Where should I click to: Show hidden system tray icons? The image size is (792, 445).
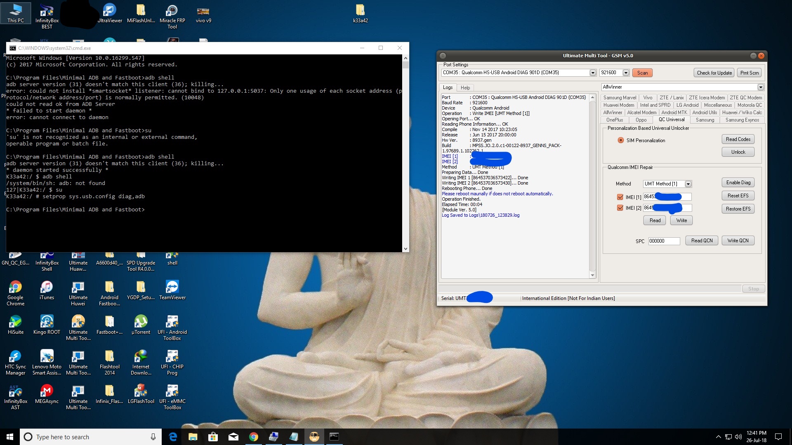(x=719, y=437)
